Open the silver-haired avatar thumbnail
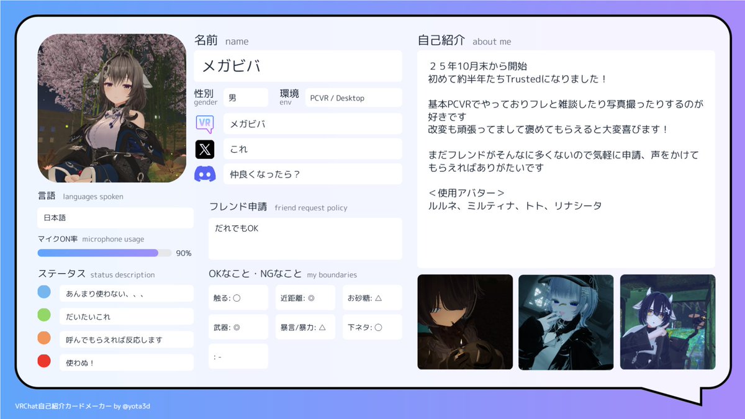 point(566,322)
